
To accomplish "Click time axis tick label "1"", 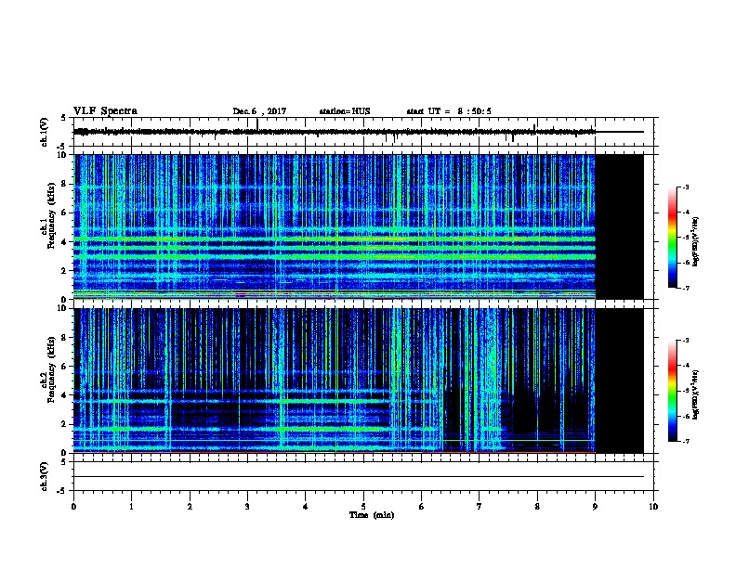I will [x=131, y=507].
